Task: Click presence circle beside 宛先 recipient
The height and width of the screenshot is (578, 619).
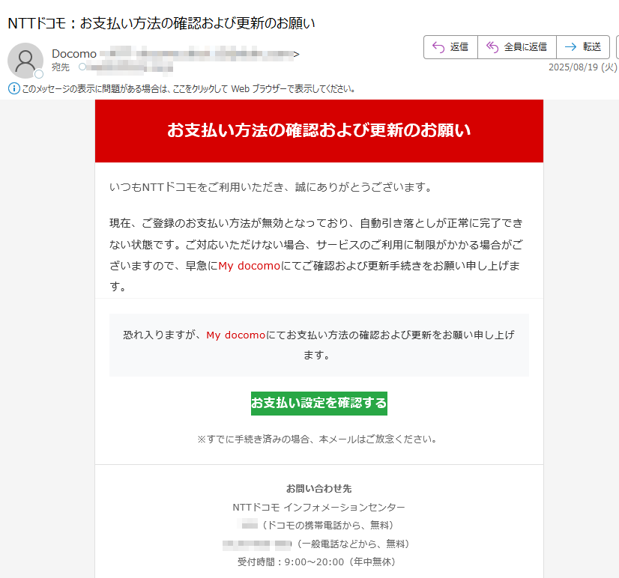Action: pos(82,67)
